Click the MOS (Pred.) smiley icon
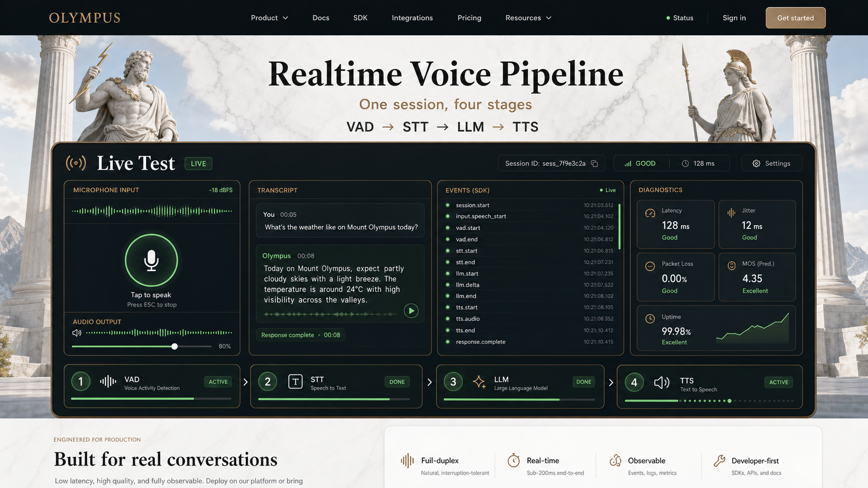This screenshot has height=488, width=868. (731, 266)
